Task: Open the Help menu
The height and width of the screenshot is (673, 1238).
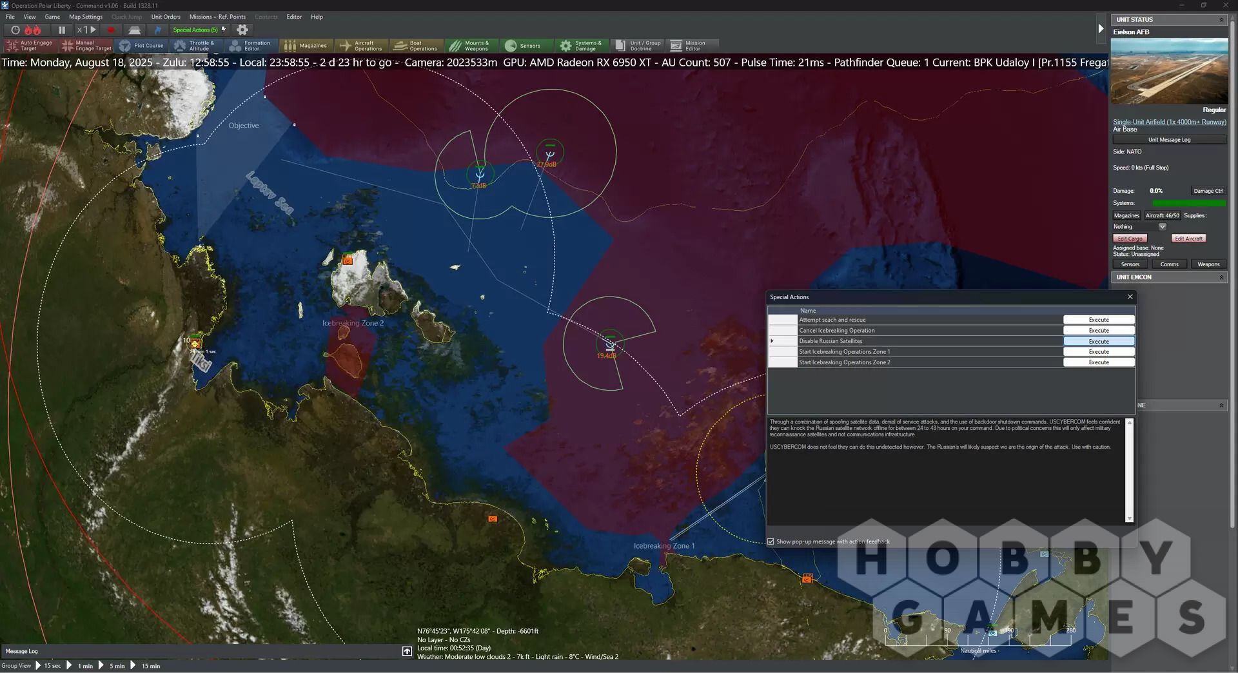Action: (x=317, y=17)
